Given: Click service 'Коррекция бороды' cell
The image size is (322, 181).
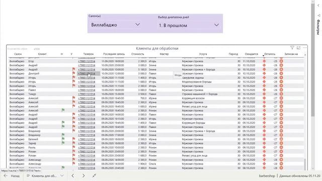Looking at the screenshot, I should 193,123.
